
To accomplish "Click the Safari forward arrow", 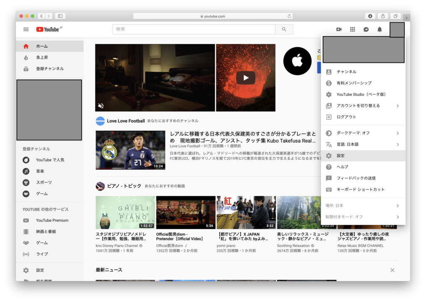I will coord(49,16).
